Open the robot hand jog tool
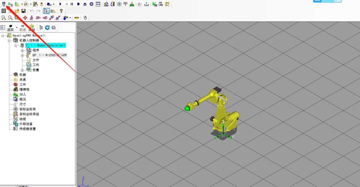Image resolution: width=360 pixels, height=187 pixels. 35,4
